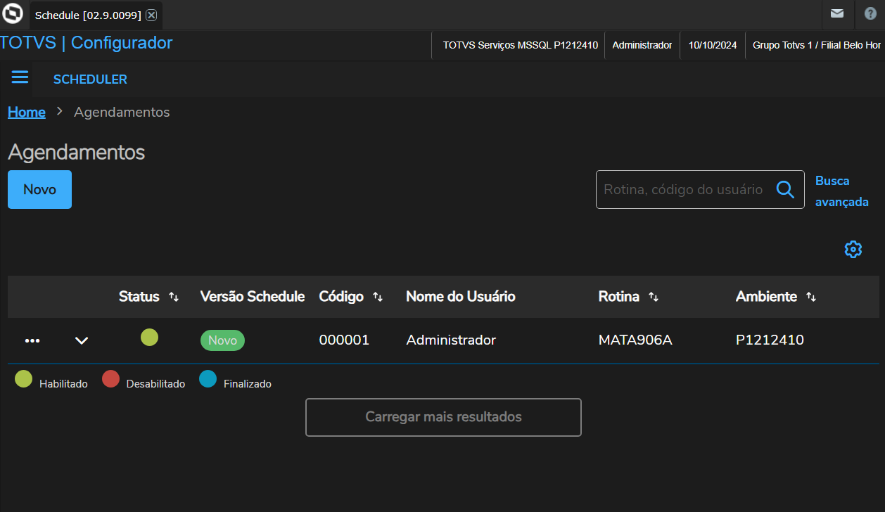Image resolution: width=885 pixels, height=512 pixels.
Task: Click green status dot of row 000001
Action: coord(149,338)
